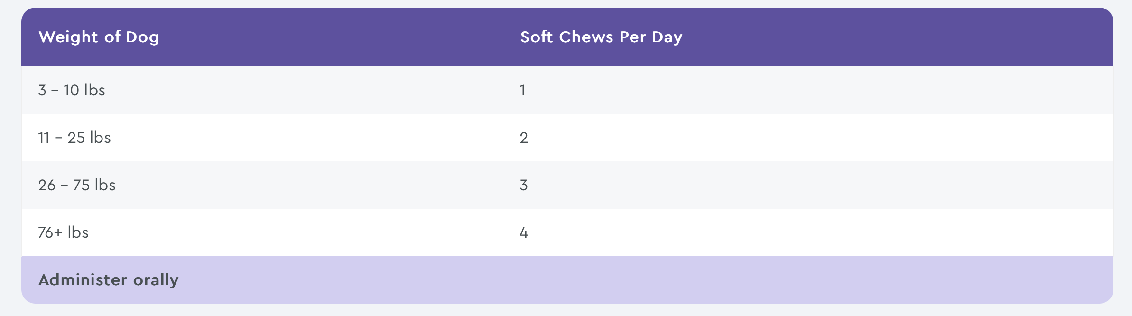Click chew count "3" in third row
This screenshot has width=1132, height=316.
(524, 185)
